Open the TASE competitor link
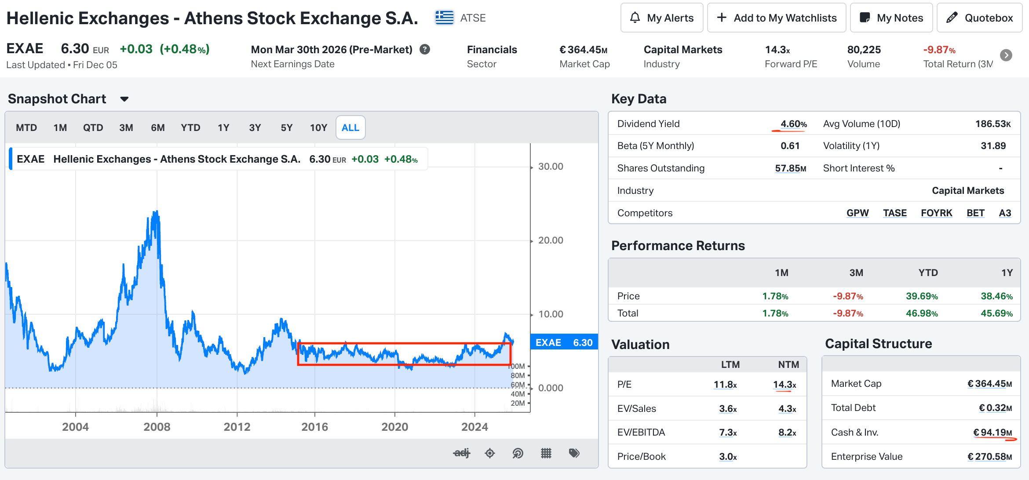This screenshot has width=1029, height=480. (895, 213)
